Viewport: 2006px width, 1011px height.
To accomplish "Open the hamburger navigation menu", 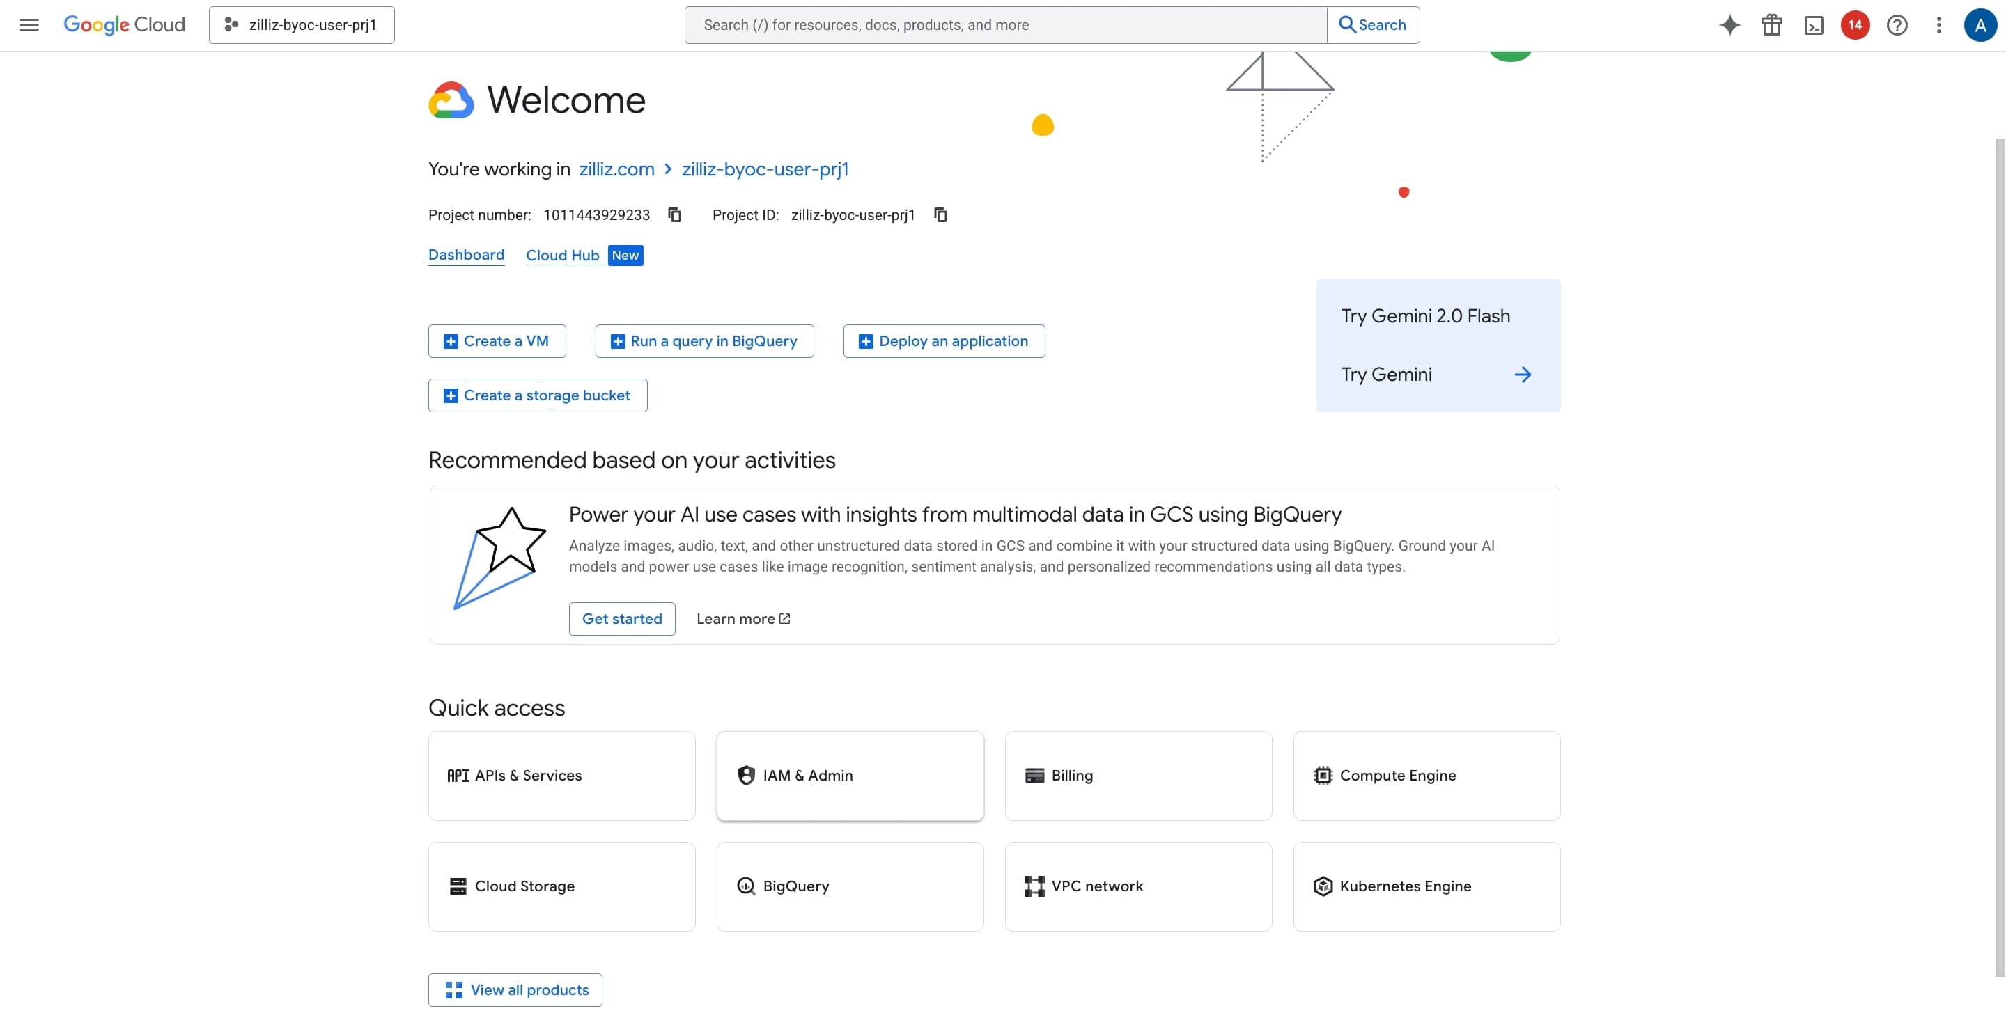I will click(29, 25).
